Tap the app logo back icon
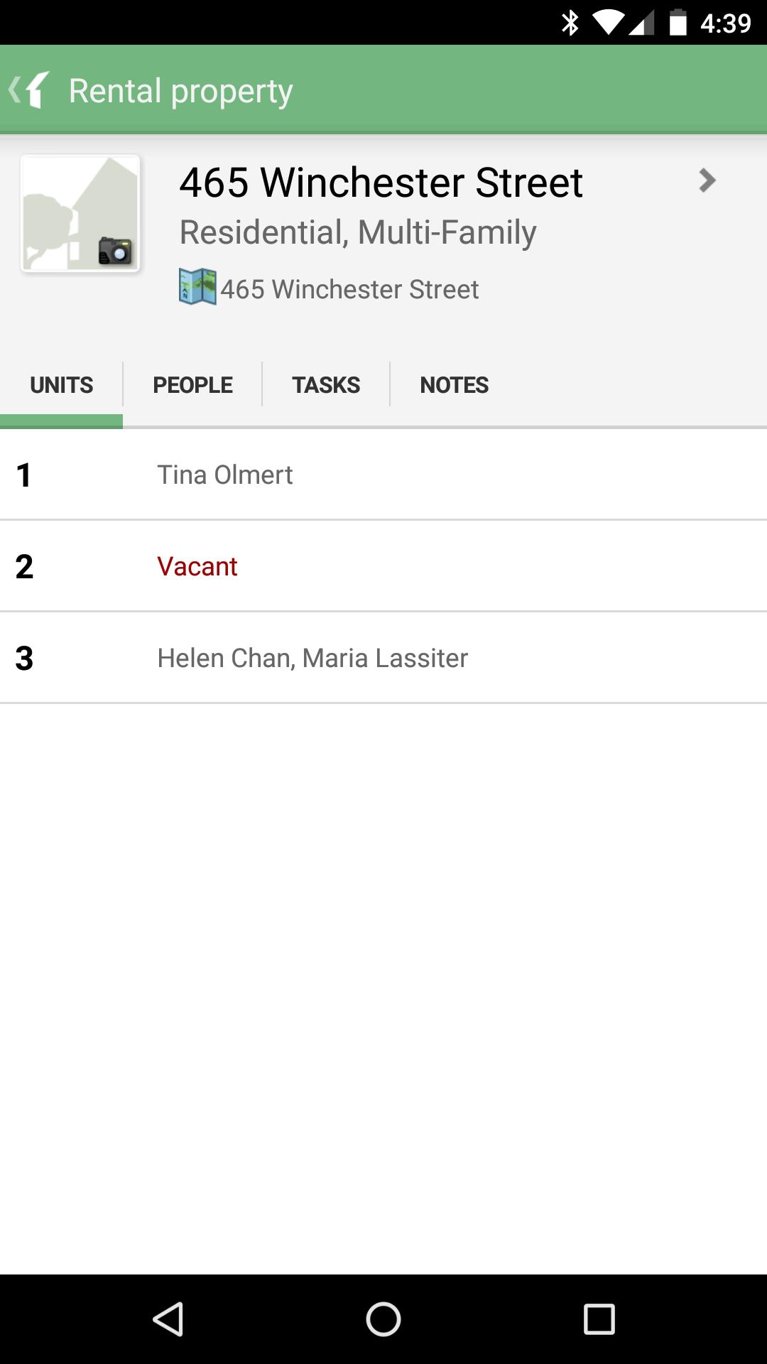Screen dimensions: 767x1364 click(x=30, y=90)
